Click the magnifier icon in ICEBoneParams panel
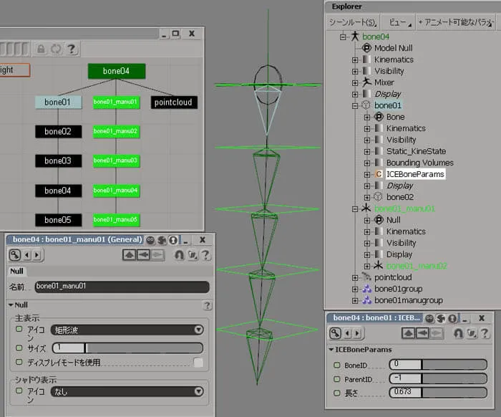 click(x=335, y=333)
